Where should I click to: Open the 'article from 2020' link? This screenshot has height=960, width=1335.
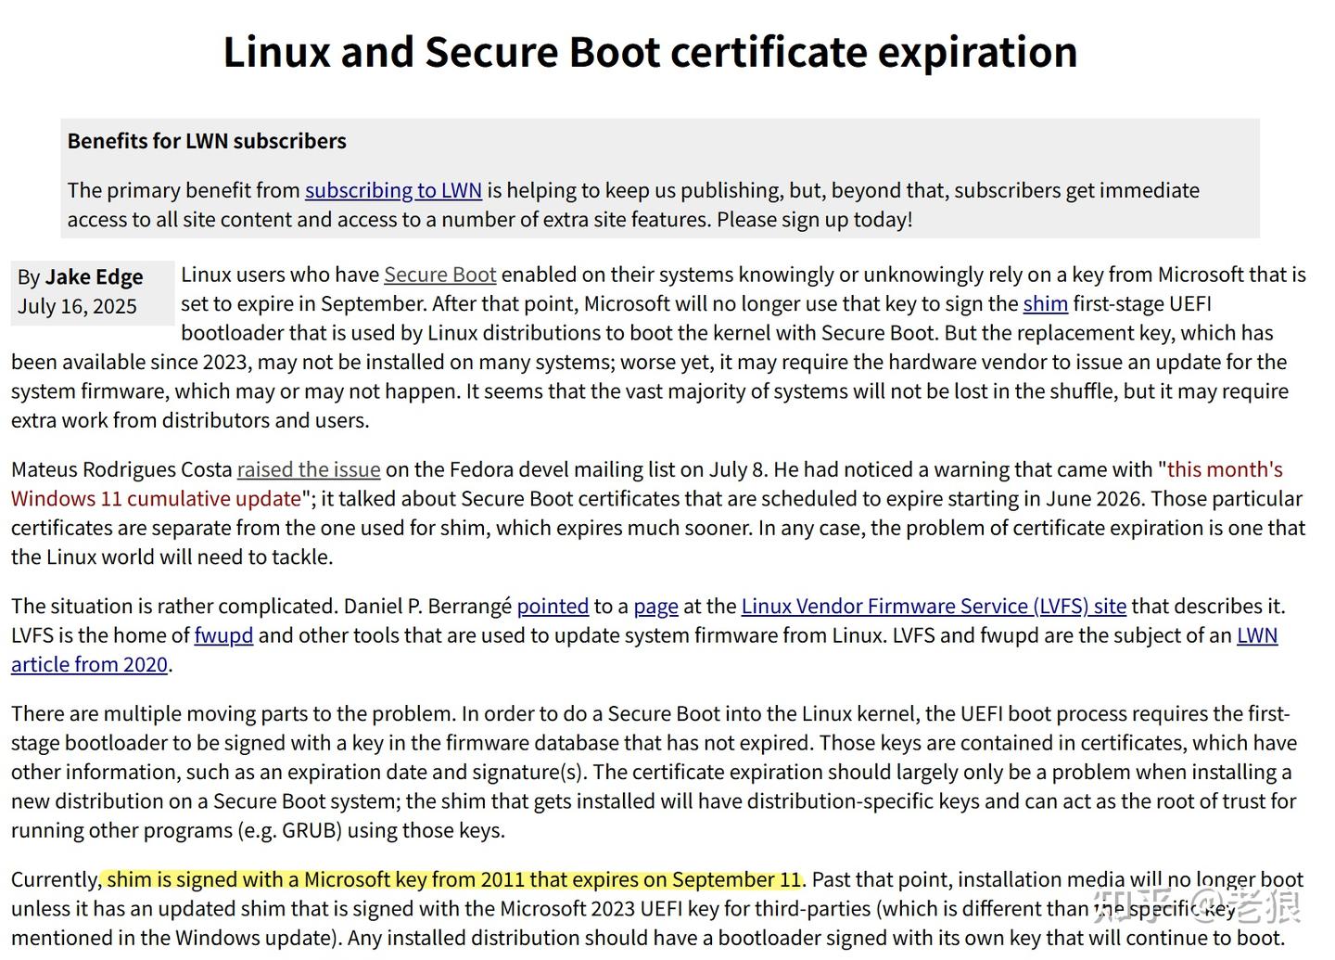89,664
